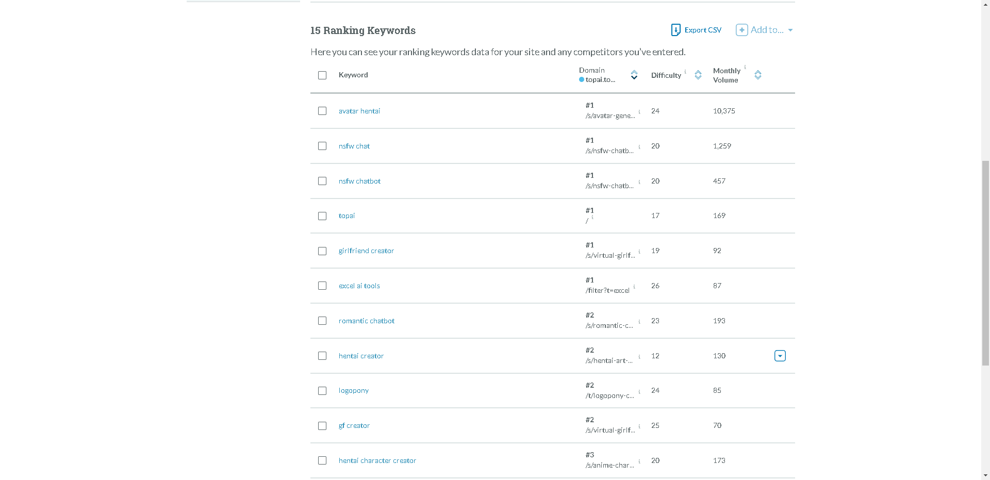Toggle the select-all Keyword checkbox

(x=322, y=75)
